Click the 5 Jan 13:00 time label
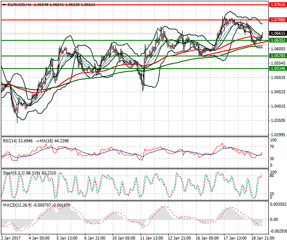 67,238
